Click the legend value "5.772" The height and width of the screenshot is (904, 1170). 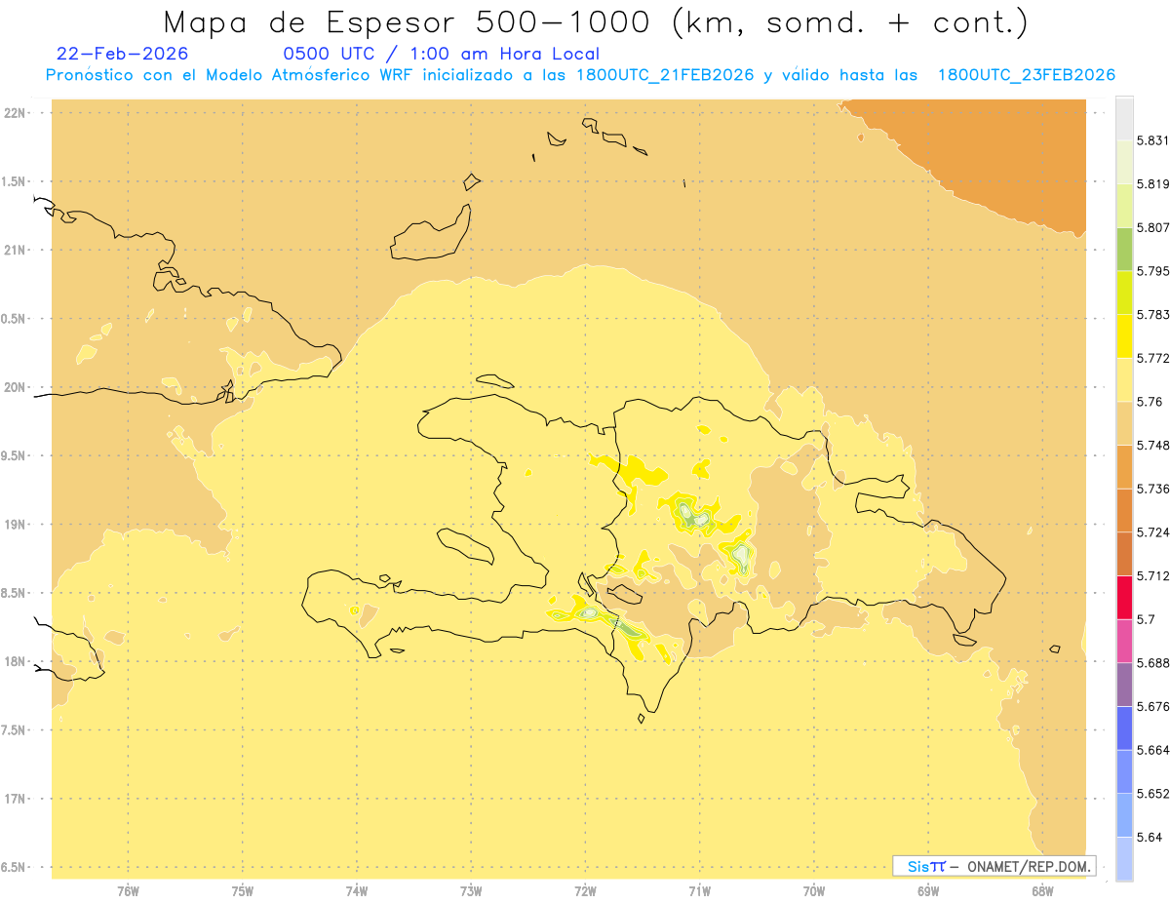[x=1153, y=358]
